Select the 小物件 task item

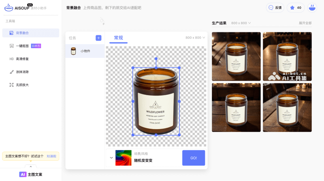point(85,51)
